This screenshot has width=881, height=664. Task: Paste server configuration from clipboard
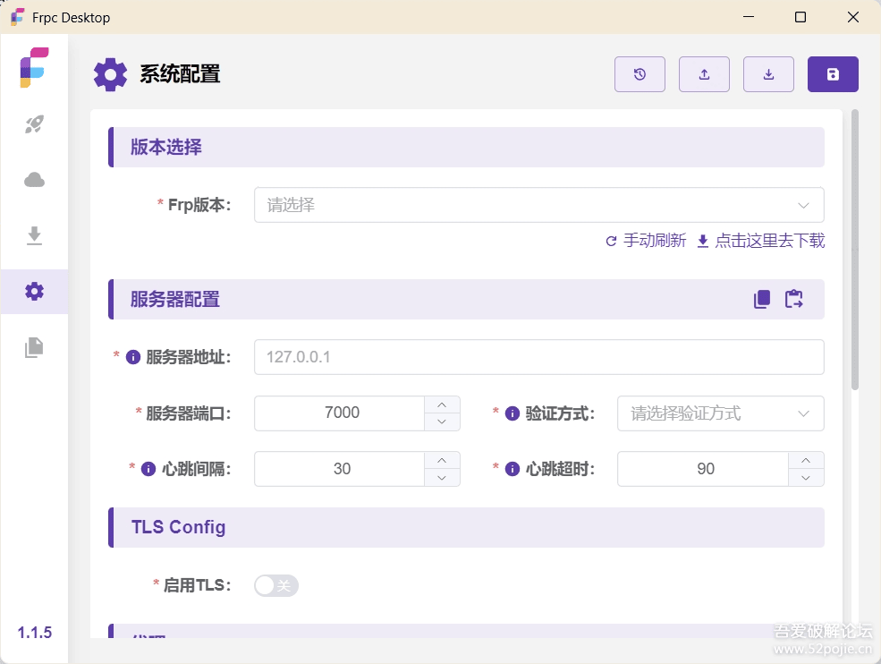[x=794, y=300]
